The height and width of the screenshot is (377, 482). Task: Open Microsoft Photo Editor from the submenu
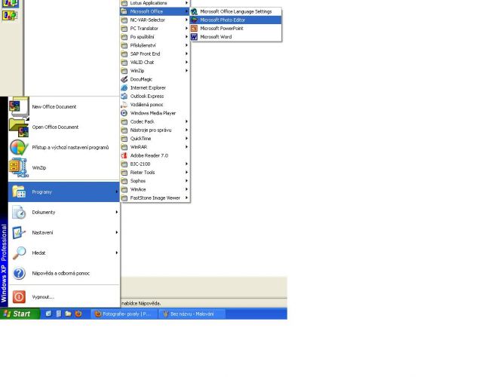(236, 20)
